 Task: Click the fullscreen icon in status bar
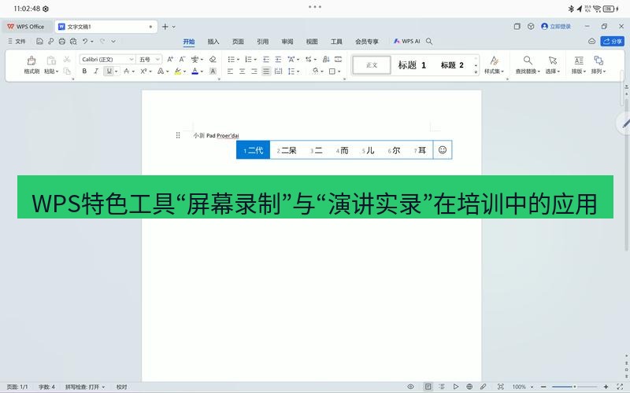[620, 387]
